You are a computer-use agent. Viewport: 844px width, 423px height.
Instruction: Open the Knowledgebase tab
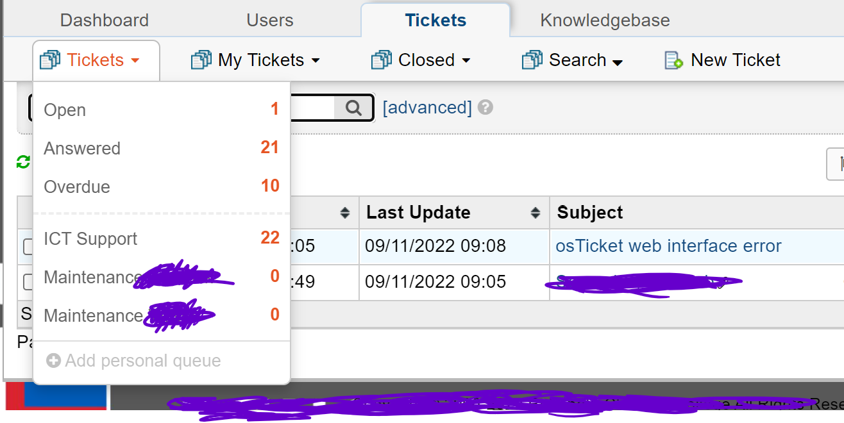coord(605,21)
